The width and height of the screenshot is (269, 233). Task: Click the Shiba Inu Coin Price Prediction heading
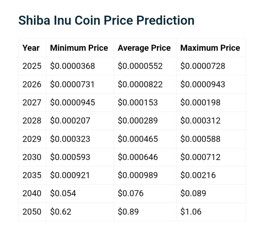coord(106,21)
